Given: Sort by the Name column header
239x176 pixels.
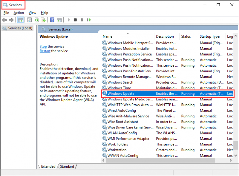Looking at the screenshot, I should click(x=128, y=36).
